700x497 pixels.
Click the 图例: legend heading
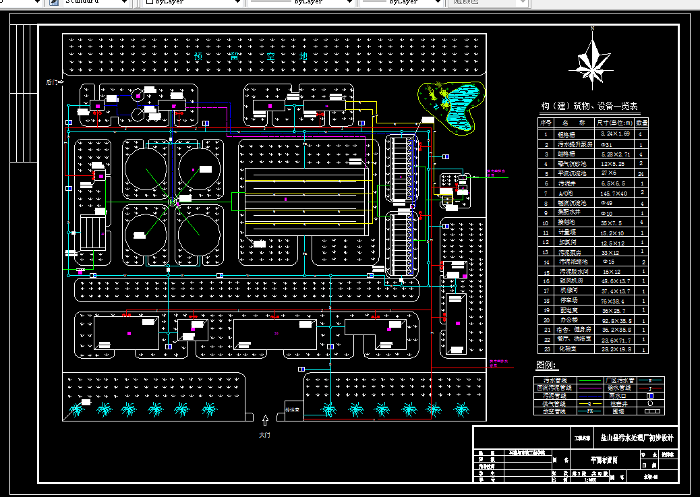[x=547, y=366]
